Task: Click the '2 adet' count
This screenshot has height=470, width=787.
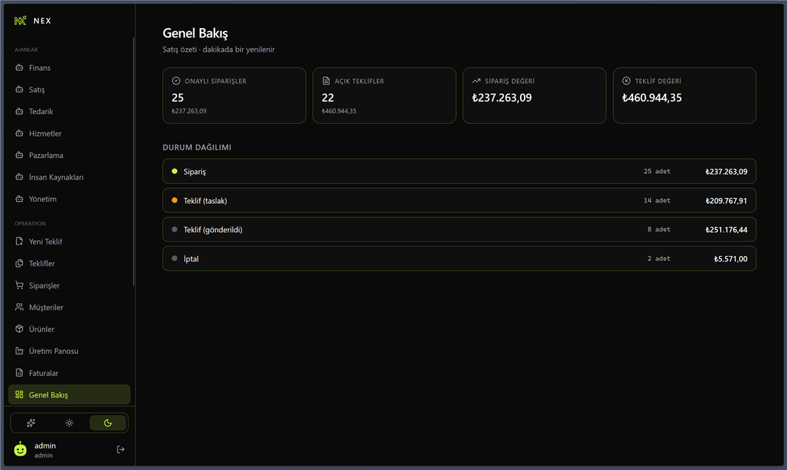Action: [659, 258]
